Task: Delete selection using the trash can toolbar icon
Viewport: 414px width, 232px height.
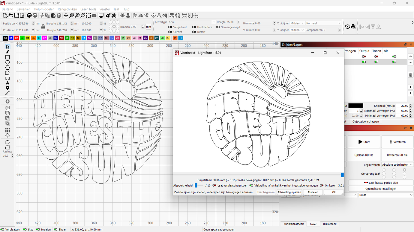Action: 59,15
